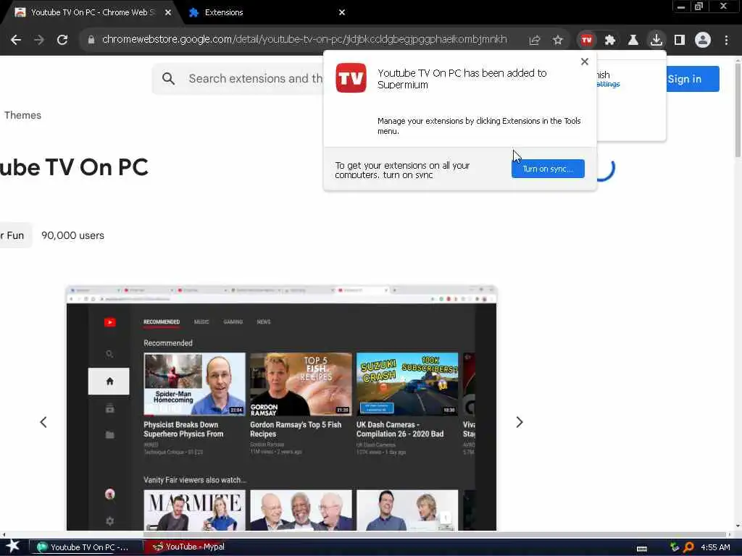Click the flask experiments icon in the toolbar
This screenshot has height=556, width=742.
pyautogui.click(x=633, y=41)
